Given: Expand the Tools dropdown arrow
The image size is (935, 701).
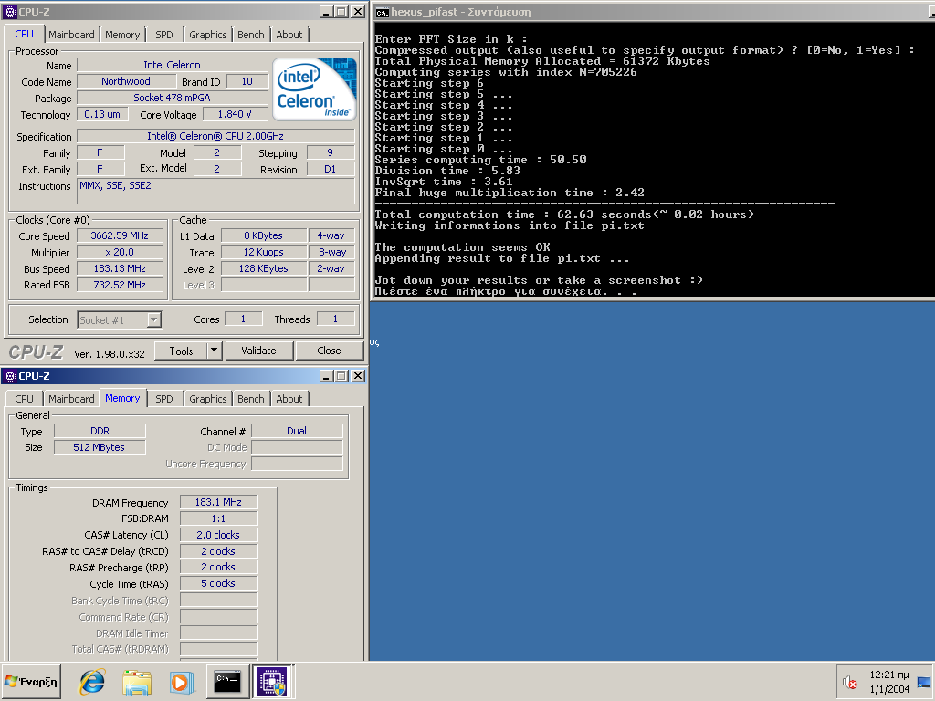Looking at the screenshot, I should point(215,351).
